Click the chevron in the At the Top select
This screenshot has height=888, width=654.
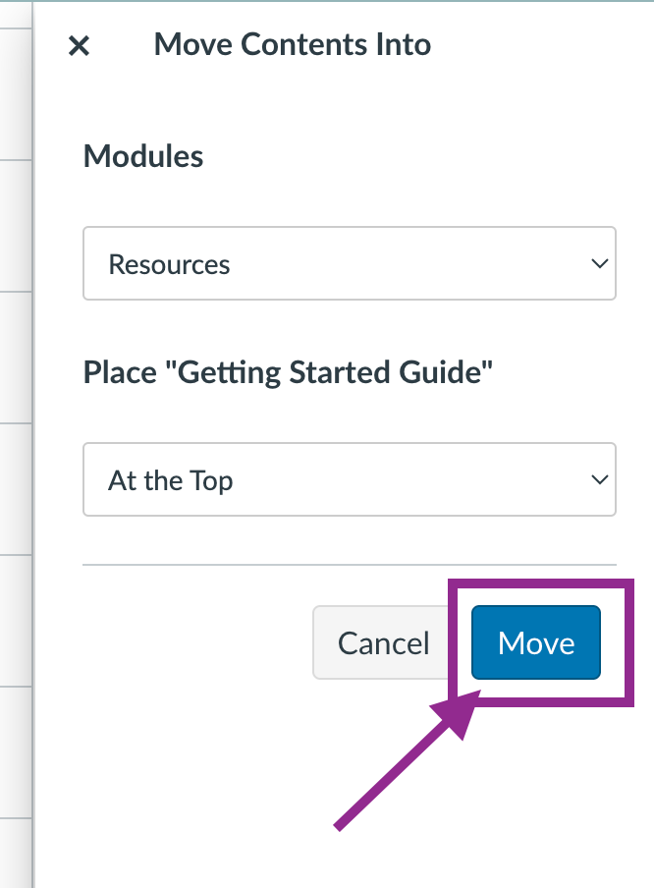(x=600, y=479)
